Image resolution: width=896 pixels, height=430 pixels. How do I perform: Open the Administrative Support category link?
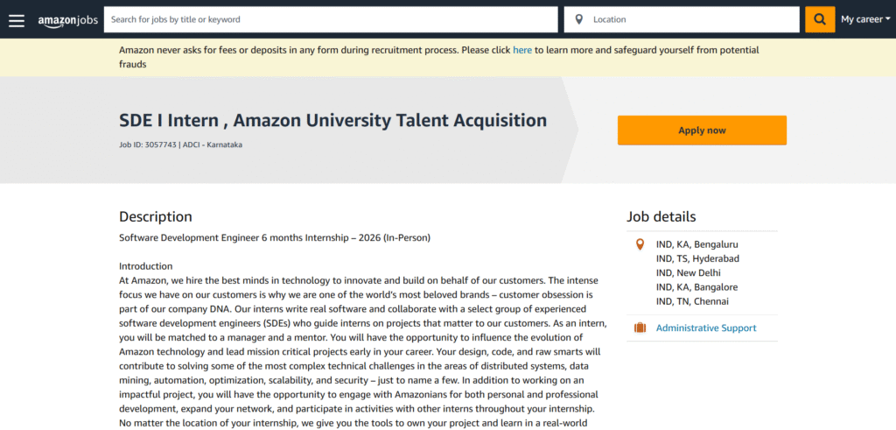[x=706, y=328]
